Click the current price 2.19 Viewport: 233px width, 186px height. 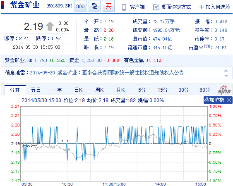[34, 26]
